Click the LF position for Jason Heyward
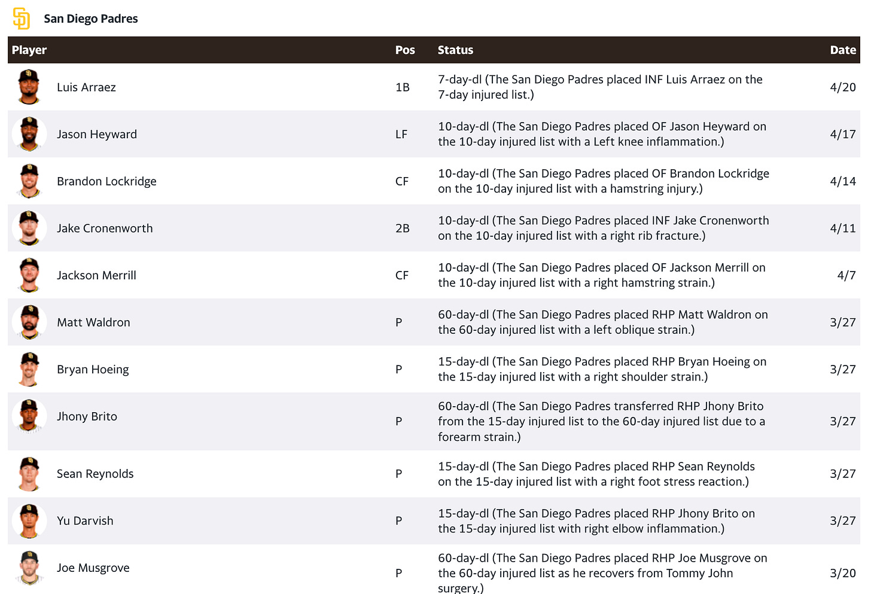Image resolution: width=871 pixels, height=594 pixels. point(401,135)
